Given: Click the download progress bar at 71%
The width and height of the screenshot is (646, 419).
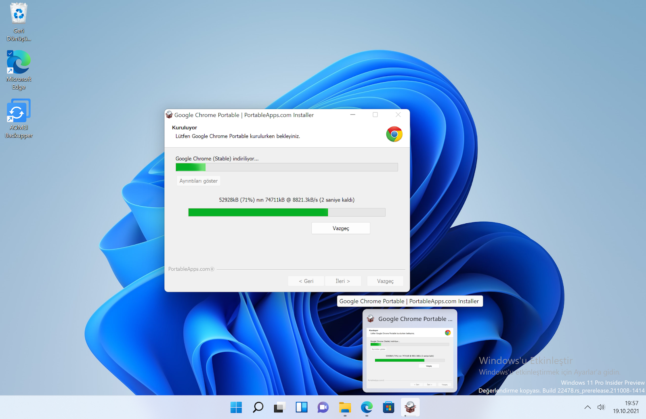Looking at the screenshot, I should 287,212.
